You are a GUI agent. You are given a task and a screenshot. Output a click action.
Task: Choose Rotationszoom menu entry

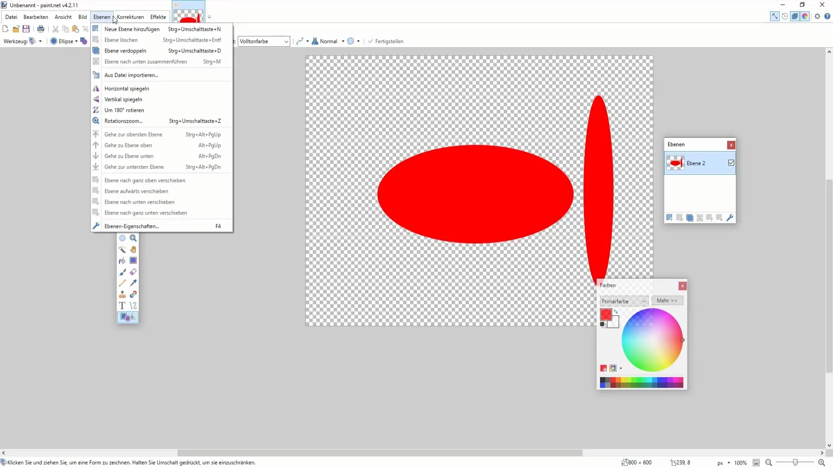(161, 121)
